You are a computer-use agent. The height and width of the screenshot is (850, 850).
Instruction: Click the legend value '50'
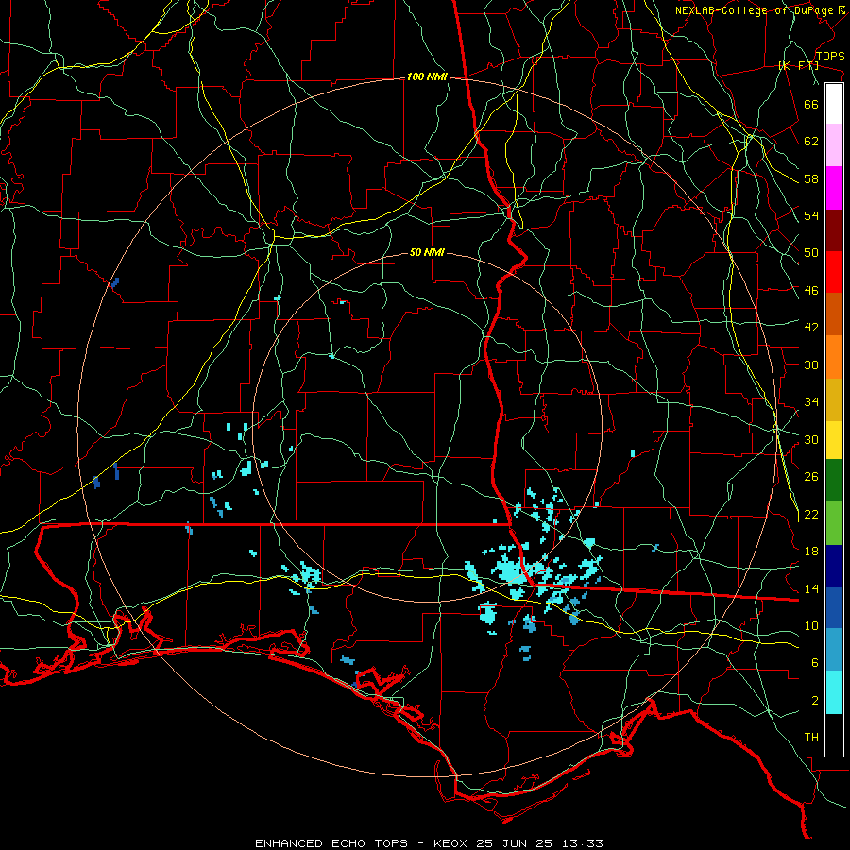(811, 253)
